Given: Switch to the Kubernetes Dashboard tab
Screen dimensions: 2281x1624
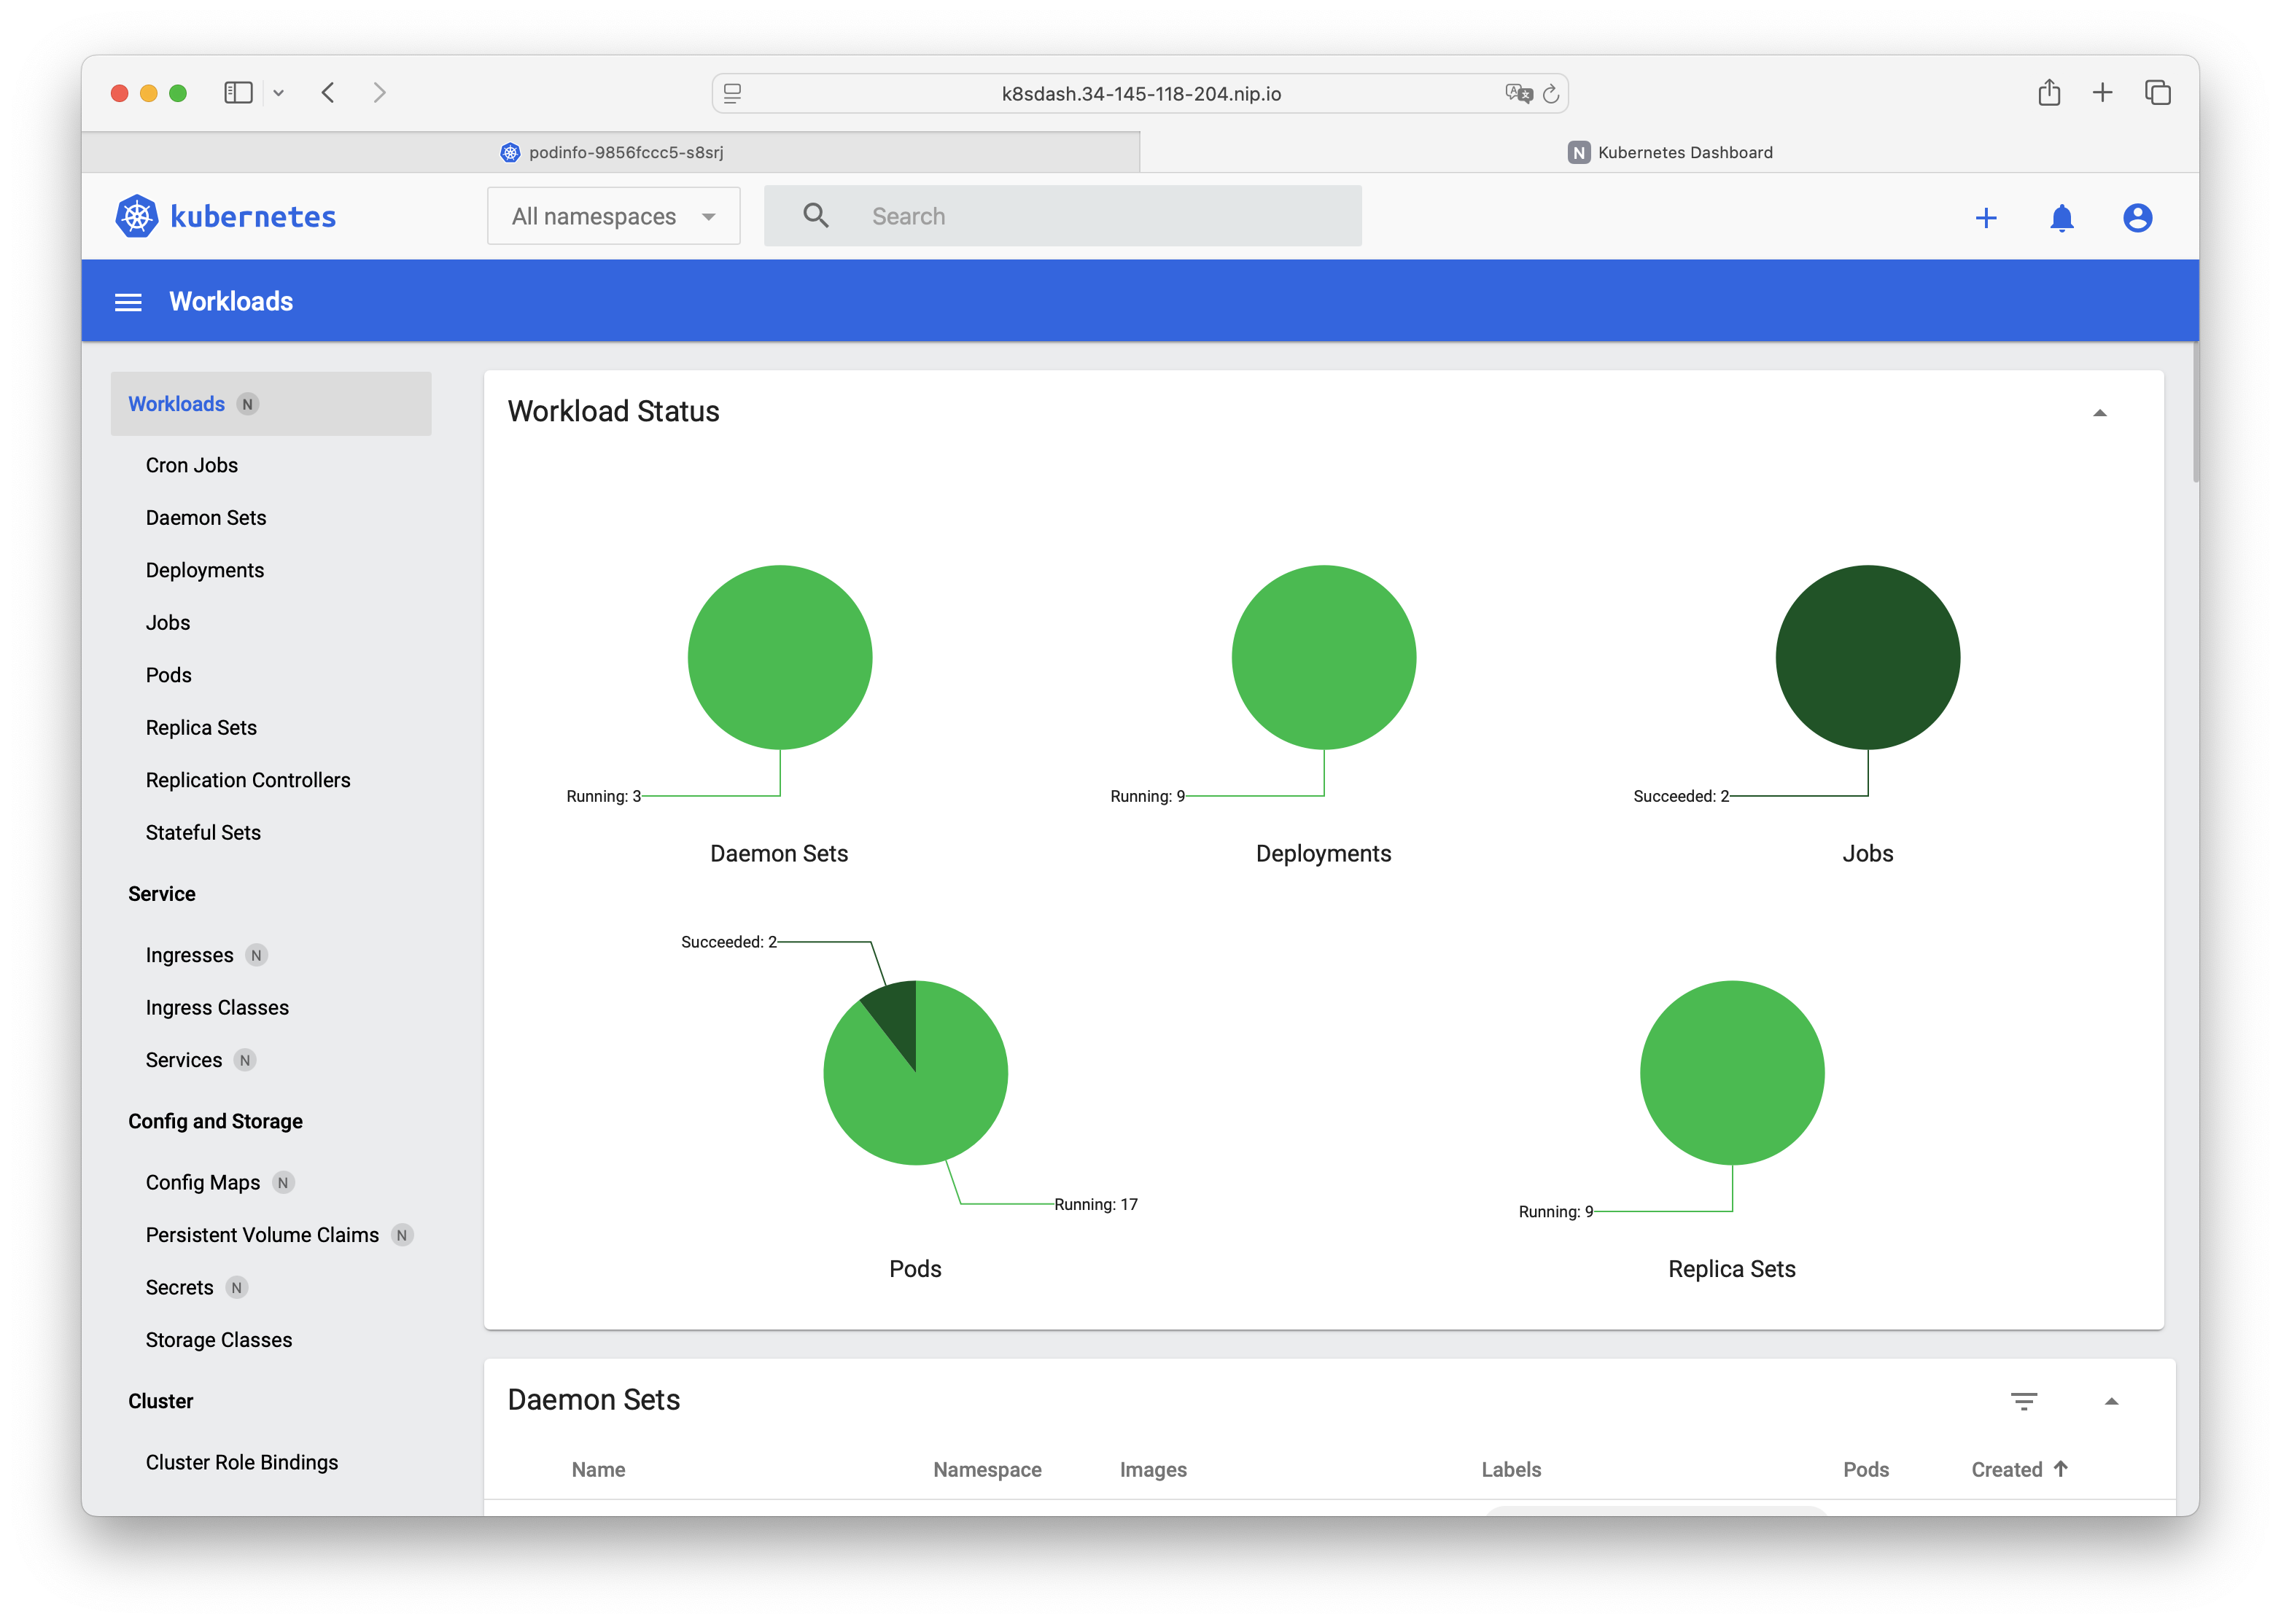Looking at the screenshot, I should [x=1670, y=152].
